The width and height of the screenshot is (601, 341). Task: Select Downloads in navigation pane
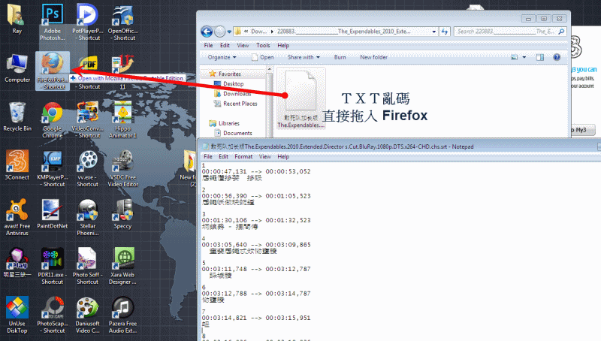[x=237, y=93]
